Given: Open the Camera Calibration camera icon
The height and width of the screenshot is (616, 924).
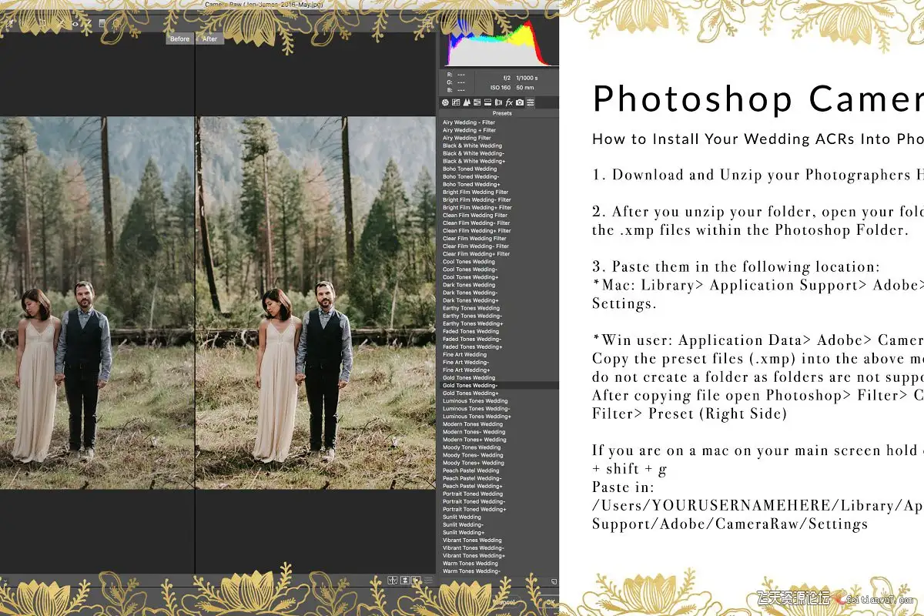Looking at the screenshot, I should pos(520,102).
